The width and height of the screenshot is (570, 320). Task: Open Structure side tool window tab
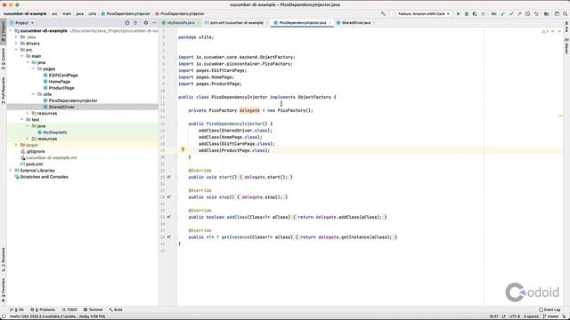[x=4, y=260]
